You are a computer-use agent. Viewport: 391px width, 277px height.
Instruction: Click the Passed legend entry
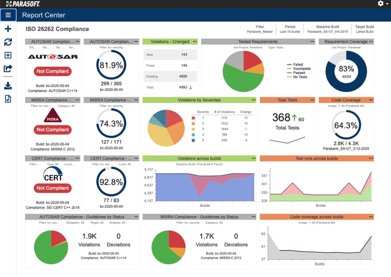(x=296, y=73)
